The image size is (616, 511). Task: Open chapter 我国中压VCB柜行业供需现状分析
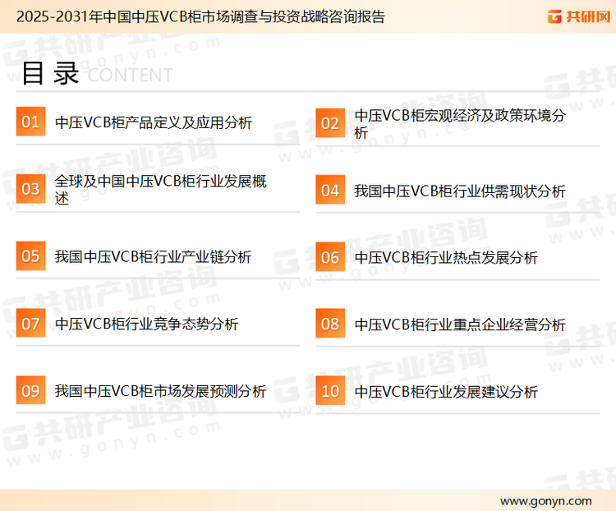(x=460, y=191)
